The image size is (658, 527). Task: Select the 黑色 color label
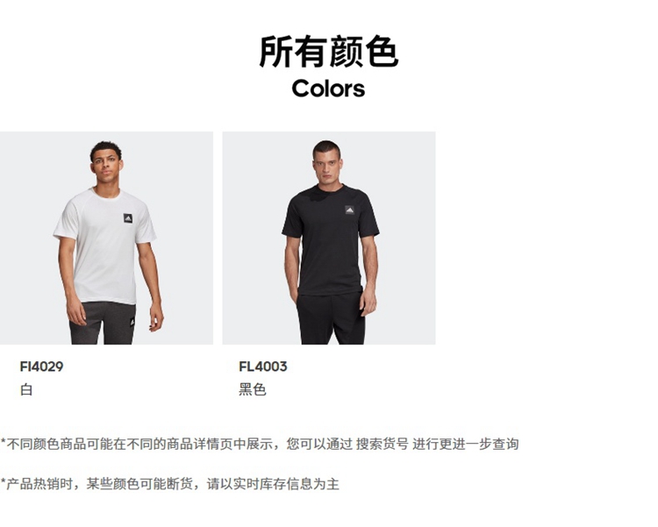tap(252, 390)
